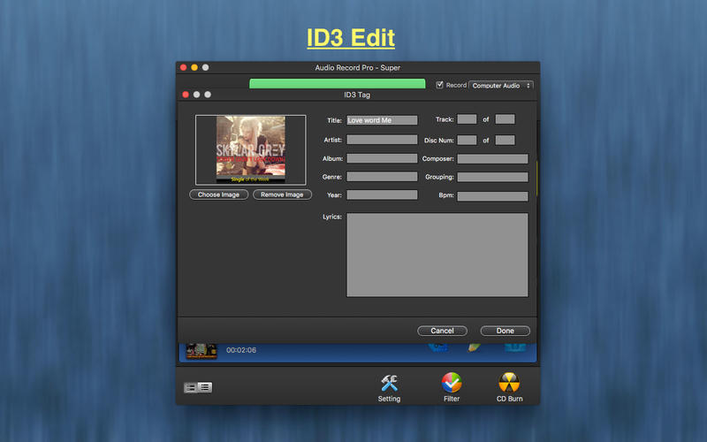Click the Skylar Grey album artwork
This screenshot has height=442, width=707.
[x=251, y=149]
